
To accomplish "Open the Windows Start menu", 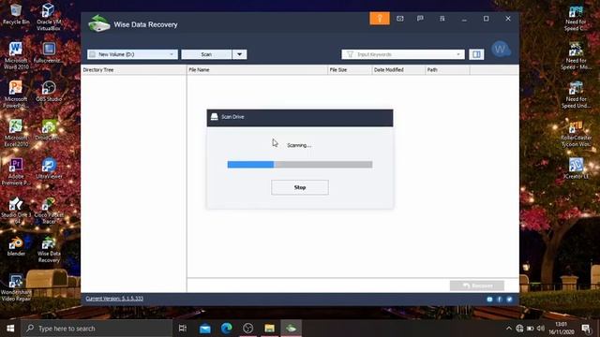I will click(10, 329).
